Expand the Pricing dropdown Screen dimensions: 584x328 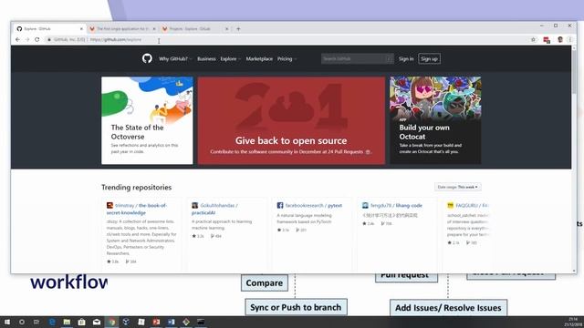(x=287, y=58)
